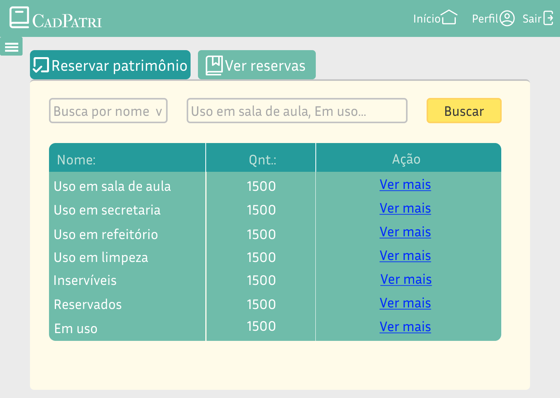
Task: Open Ver mais for Uso em refeitório
Action: pyautogui.click(x=405, y=232)
